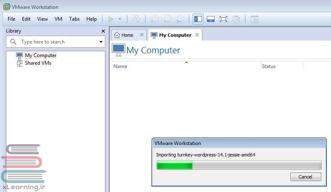This screenshot has width=331, height=192.
Task: Toggle the Show Library sidebar button
Action: (x=198, y=19)
